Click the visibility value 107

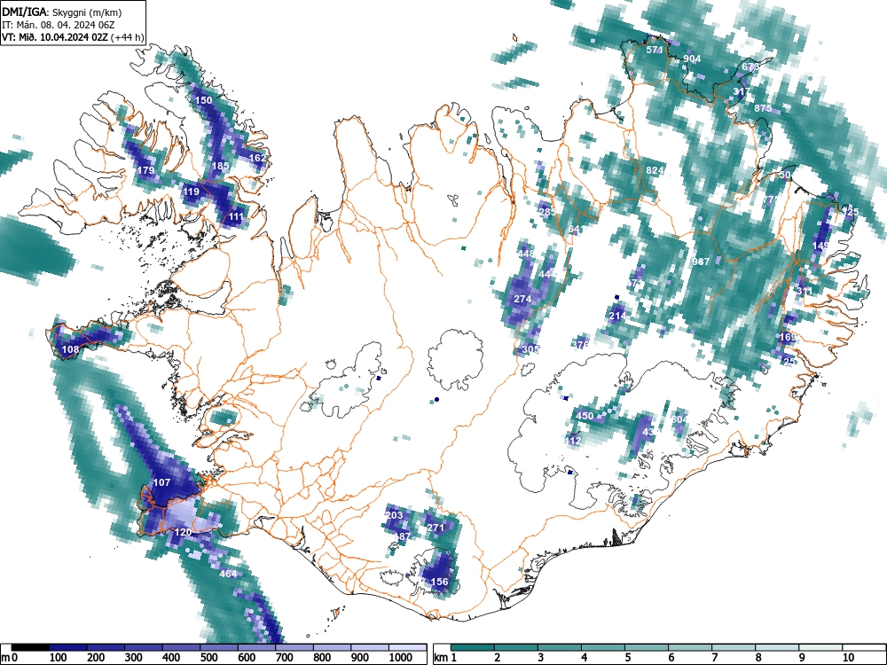(161, 482)
